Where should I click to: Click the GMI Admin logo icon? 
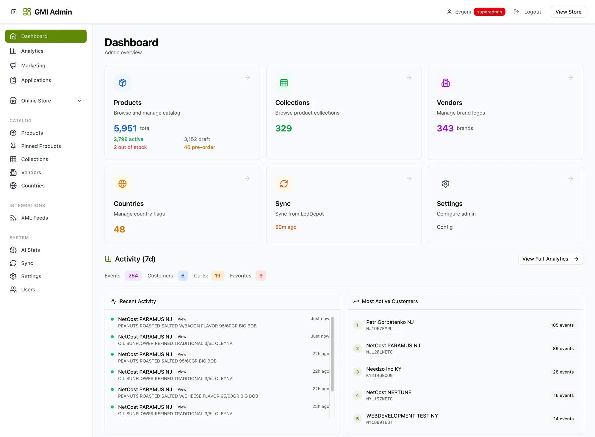[x=27, y=12]
